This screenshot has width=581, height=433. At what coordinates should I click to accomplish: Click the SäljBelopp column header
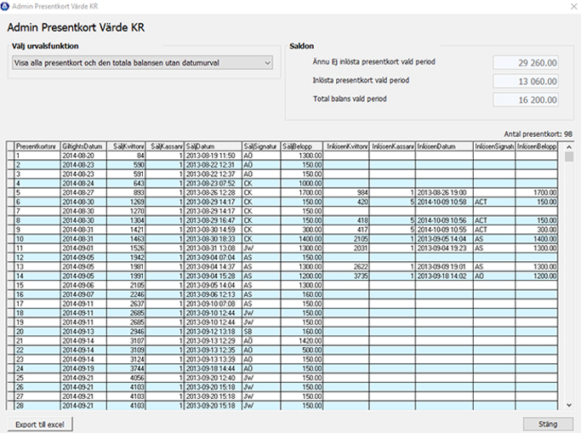click(x=302, y=146)
